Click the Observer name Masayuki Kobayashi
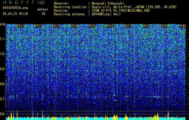This screenshot has width=189, height=120. 108,3
